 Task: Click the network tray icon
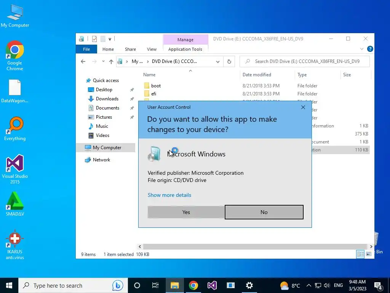[318, 285]
